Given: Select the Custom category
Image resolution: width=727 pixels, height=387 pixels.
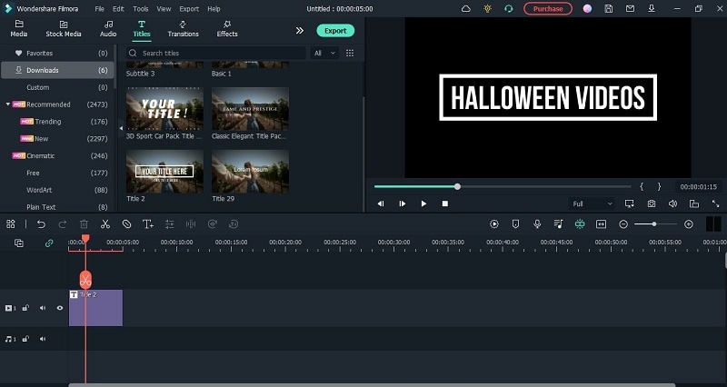Looking at the screenshot, I should pos(57,87).
